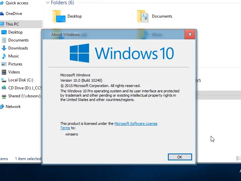
Task: Open the OneDrive cloud icon
Action: coord(2,14)
